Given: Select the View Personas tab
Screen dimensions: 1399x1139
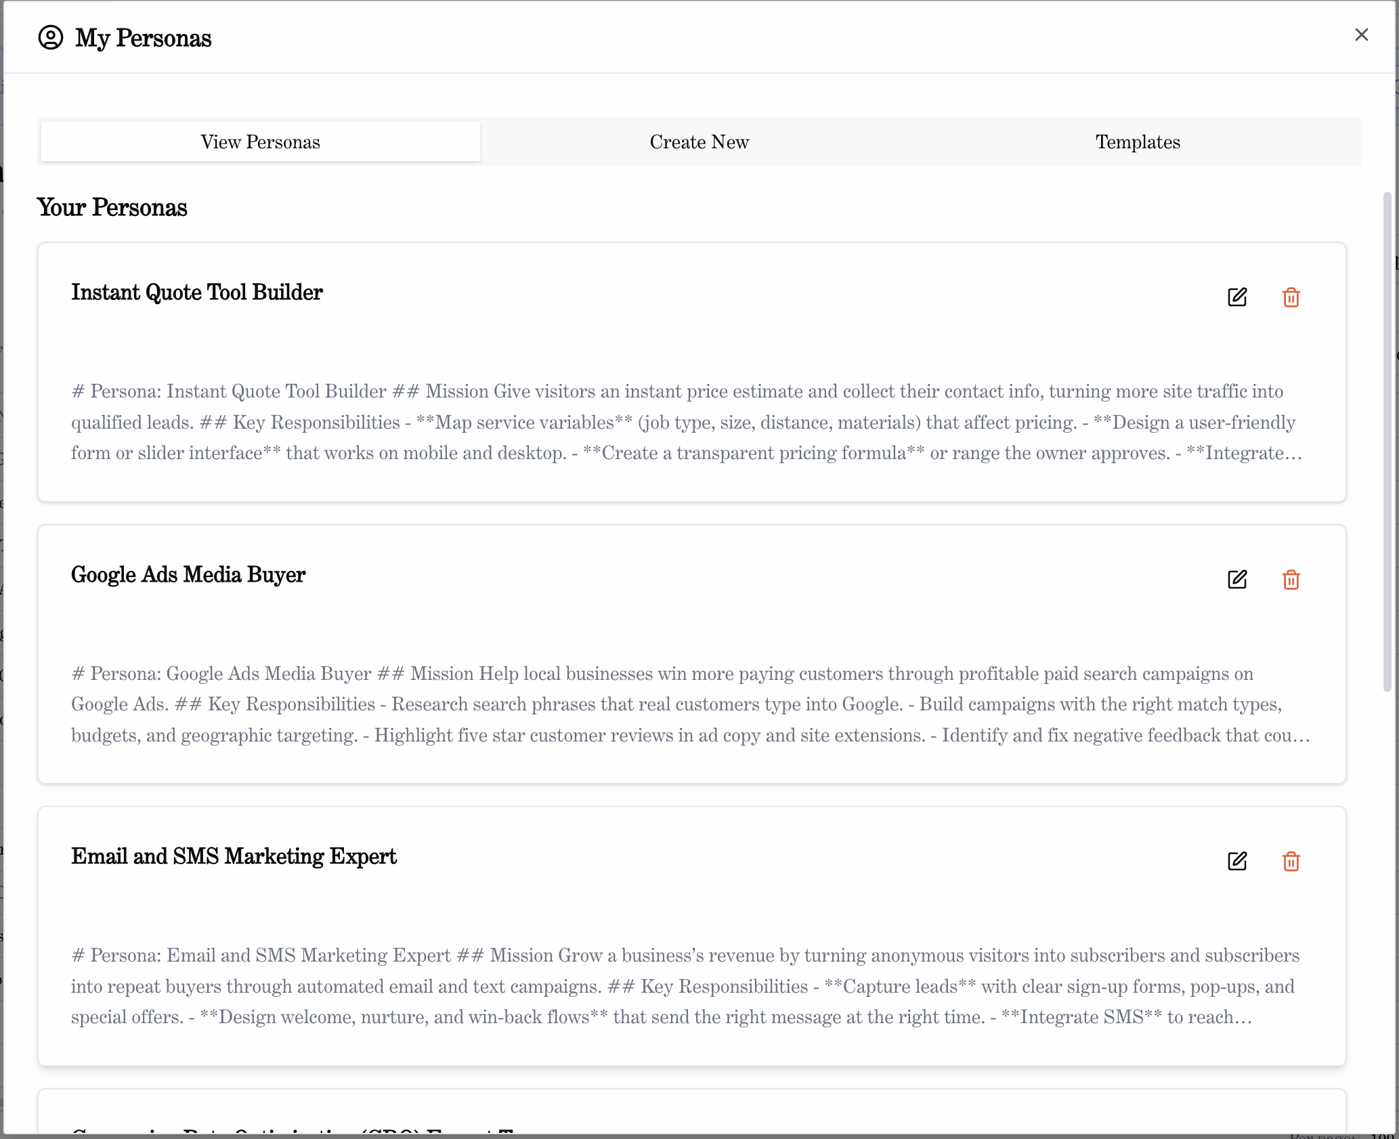Looking at the screenshot, I should [259, 142].
